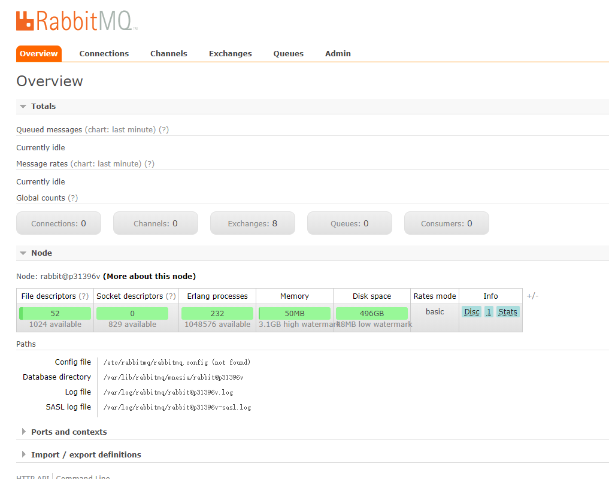The height and width of the screenshot is (479, 609).
Task: Open the Exchanges tab
Action: (x=231, y=54)
